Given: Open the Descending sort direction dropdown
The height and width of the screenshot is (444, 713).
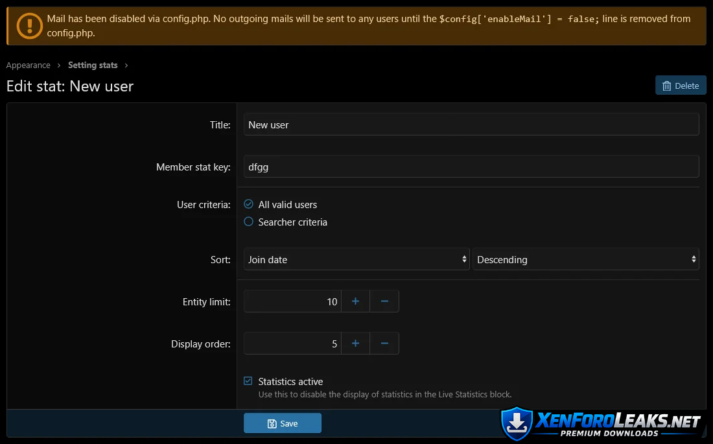Looking at the screenshot, I should (585, 259).
